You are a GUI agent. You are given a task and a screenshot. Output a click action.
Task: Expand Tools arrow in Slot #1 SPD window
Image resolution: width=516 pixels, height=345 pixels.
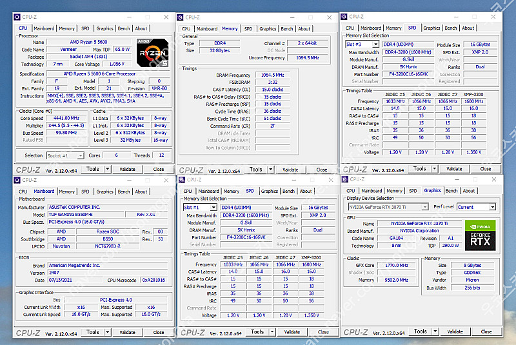[272, 332]
